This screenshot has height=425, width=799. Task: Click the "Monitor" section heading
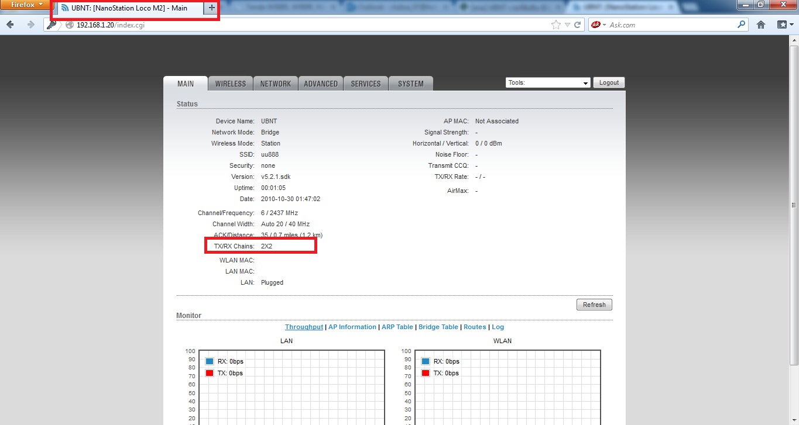click(x=188, y=316)
